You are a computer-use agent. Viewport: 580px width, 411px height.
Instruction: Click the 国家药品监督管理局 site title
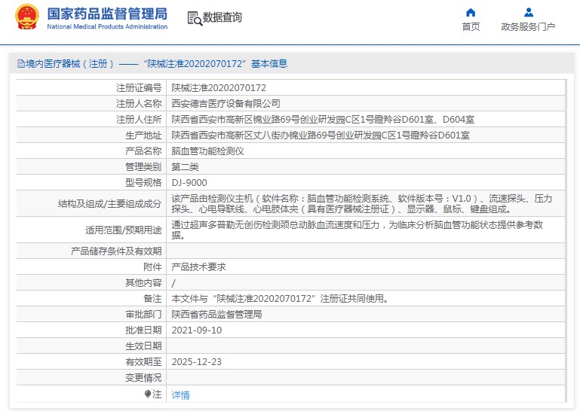click(x=107, y=14)
